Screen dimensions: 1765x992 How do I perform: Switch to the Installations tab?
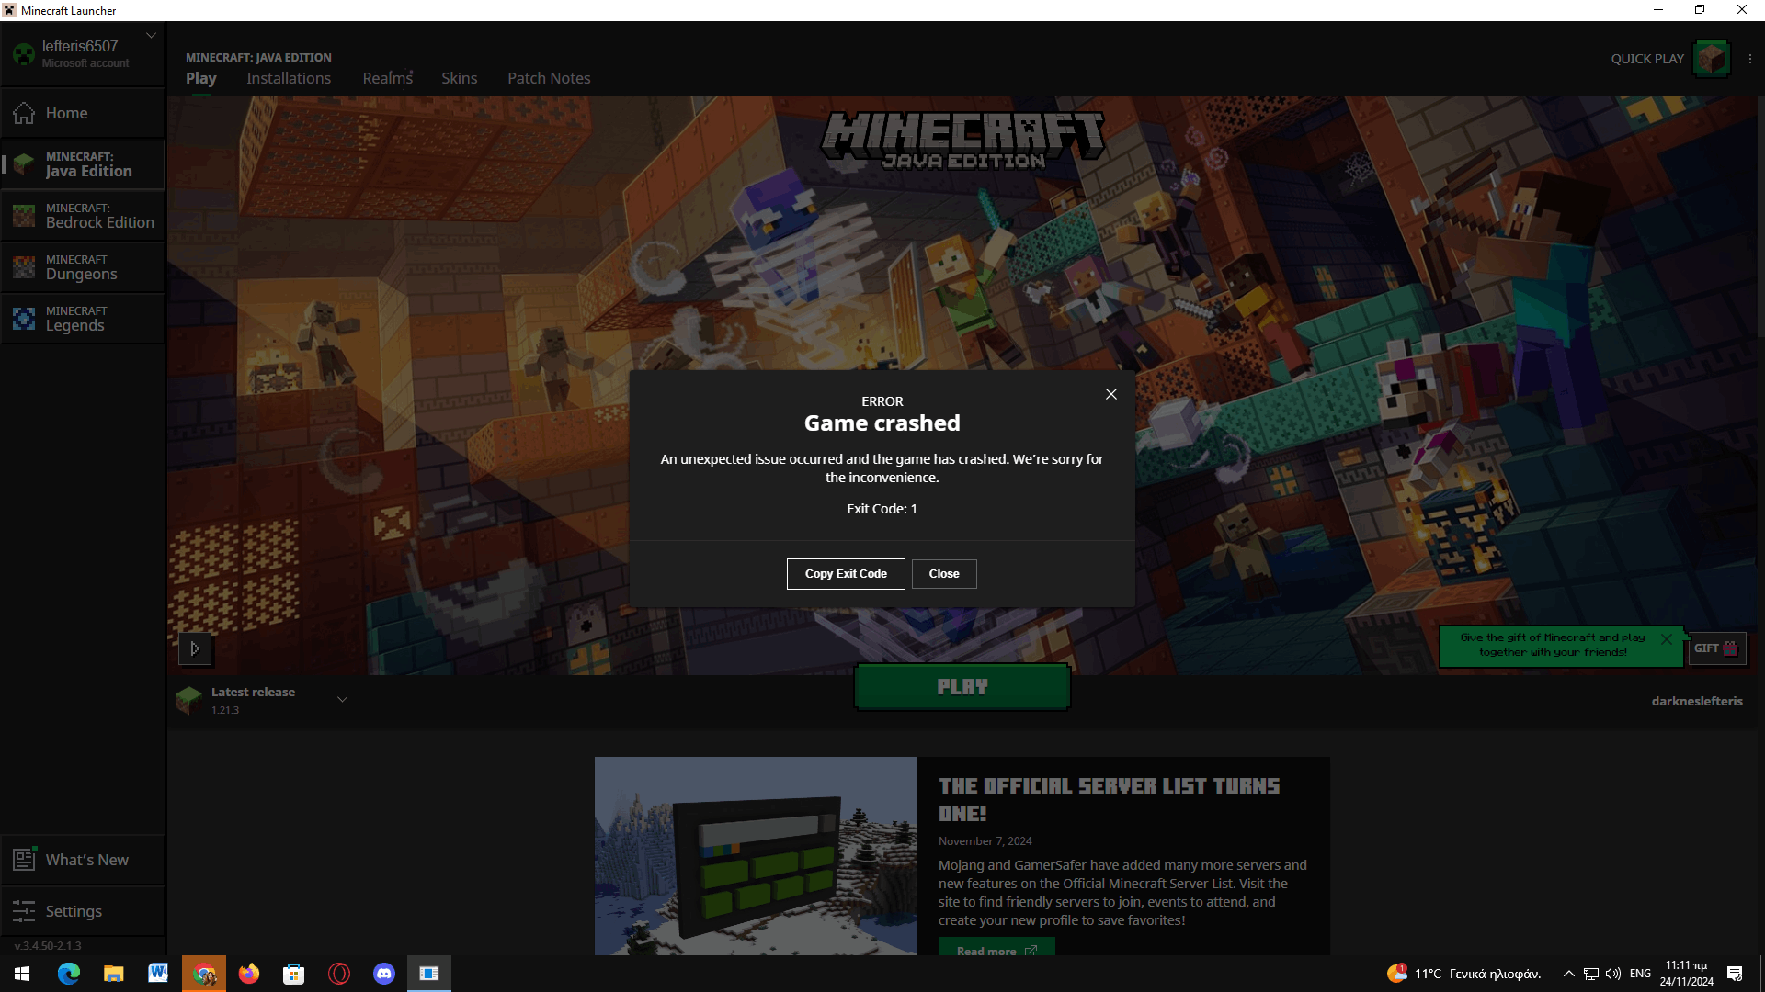288,78
